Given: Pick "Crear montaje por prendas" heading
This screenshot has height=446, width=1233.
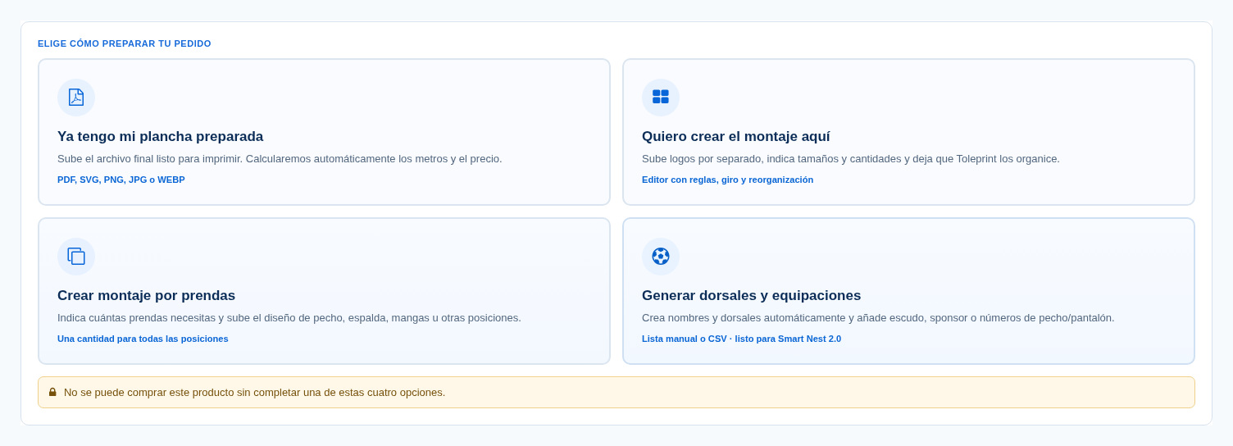Looking at the screenshot, I should click(146, 296).
